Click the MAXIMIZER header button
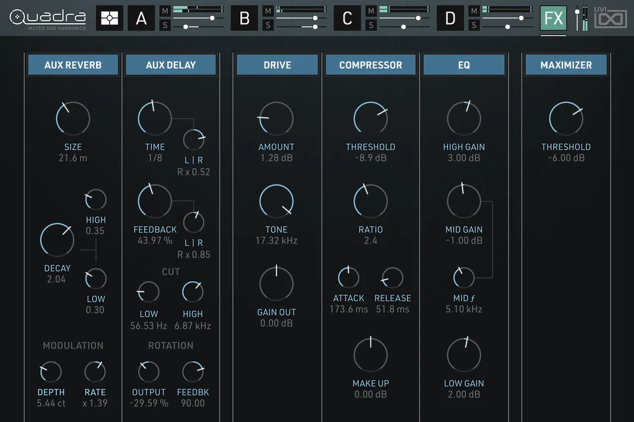 point(566,65)
